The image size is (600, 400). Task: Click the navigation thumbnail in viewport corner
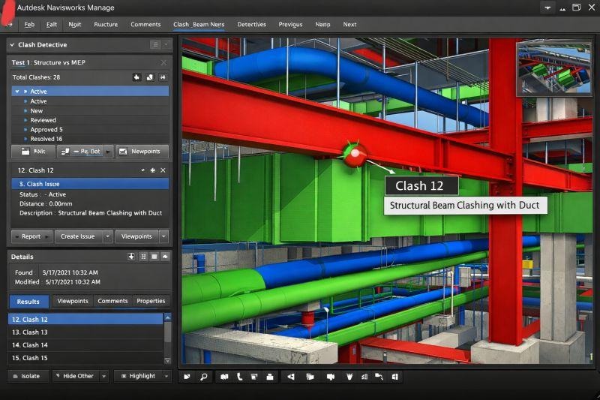[553, 68]
